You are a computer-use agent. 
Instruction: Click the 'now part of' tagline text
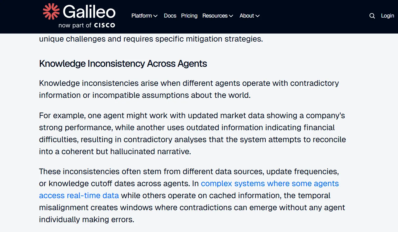pos(75,25)
